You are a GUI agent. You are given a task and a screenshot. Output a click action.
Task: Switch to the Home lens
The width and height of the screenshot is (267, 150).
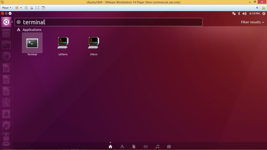tap(110, 147)
